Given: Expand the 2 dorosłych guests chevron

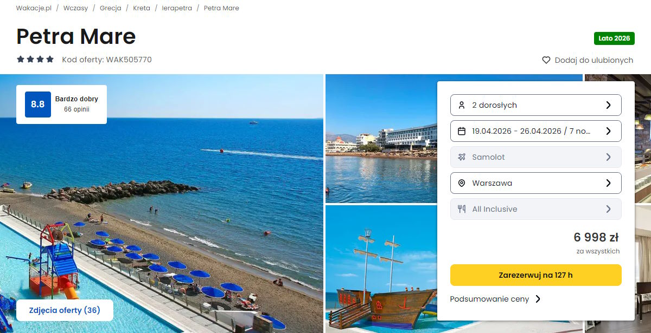Looking at the screenshot, I should pyautogui.click(x=608, y=105).
